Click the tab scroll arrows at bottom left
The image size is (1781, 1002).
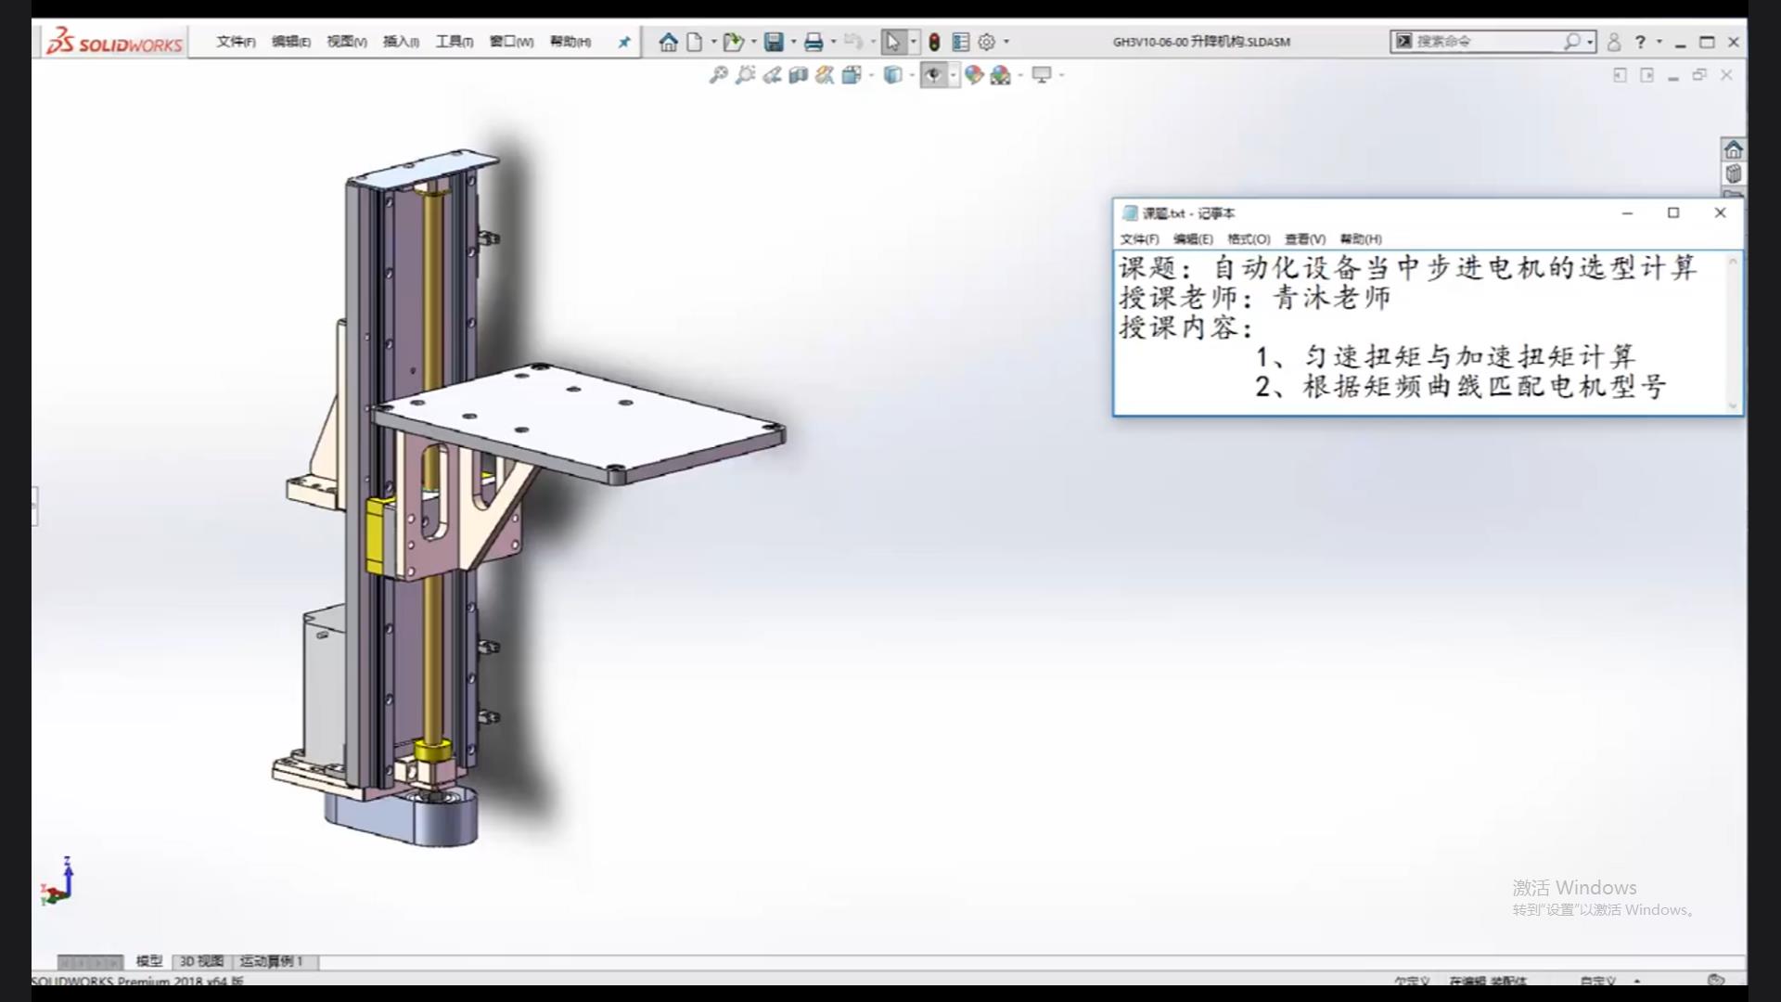(90, 962)
